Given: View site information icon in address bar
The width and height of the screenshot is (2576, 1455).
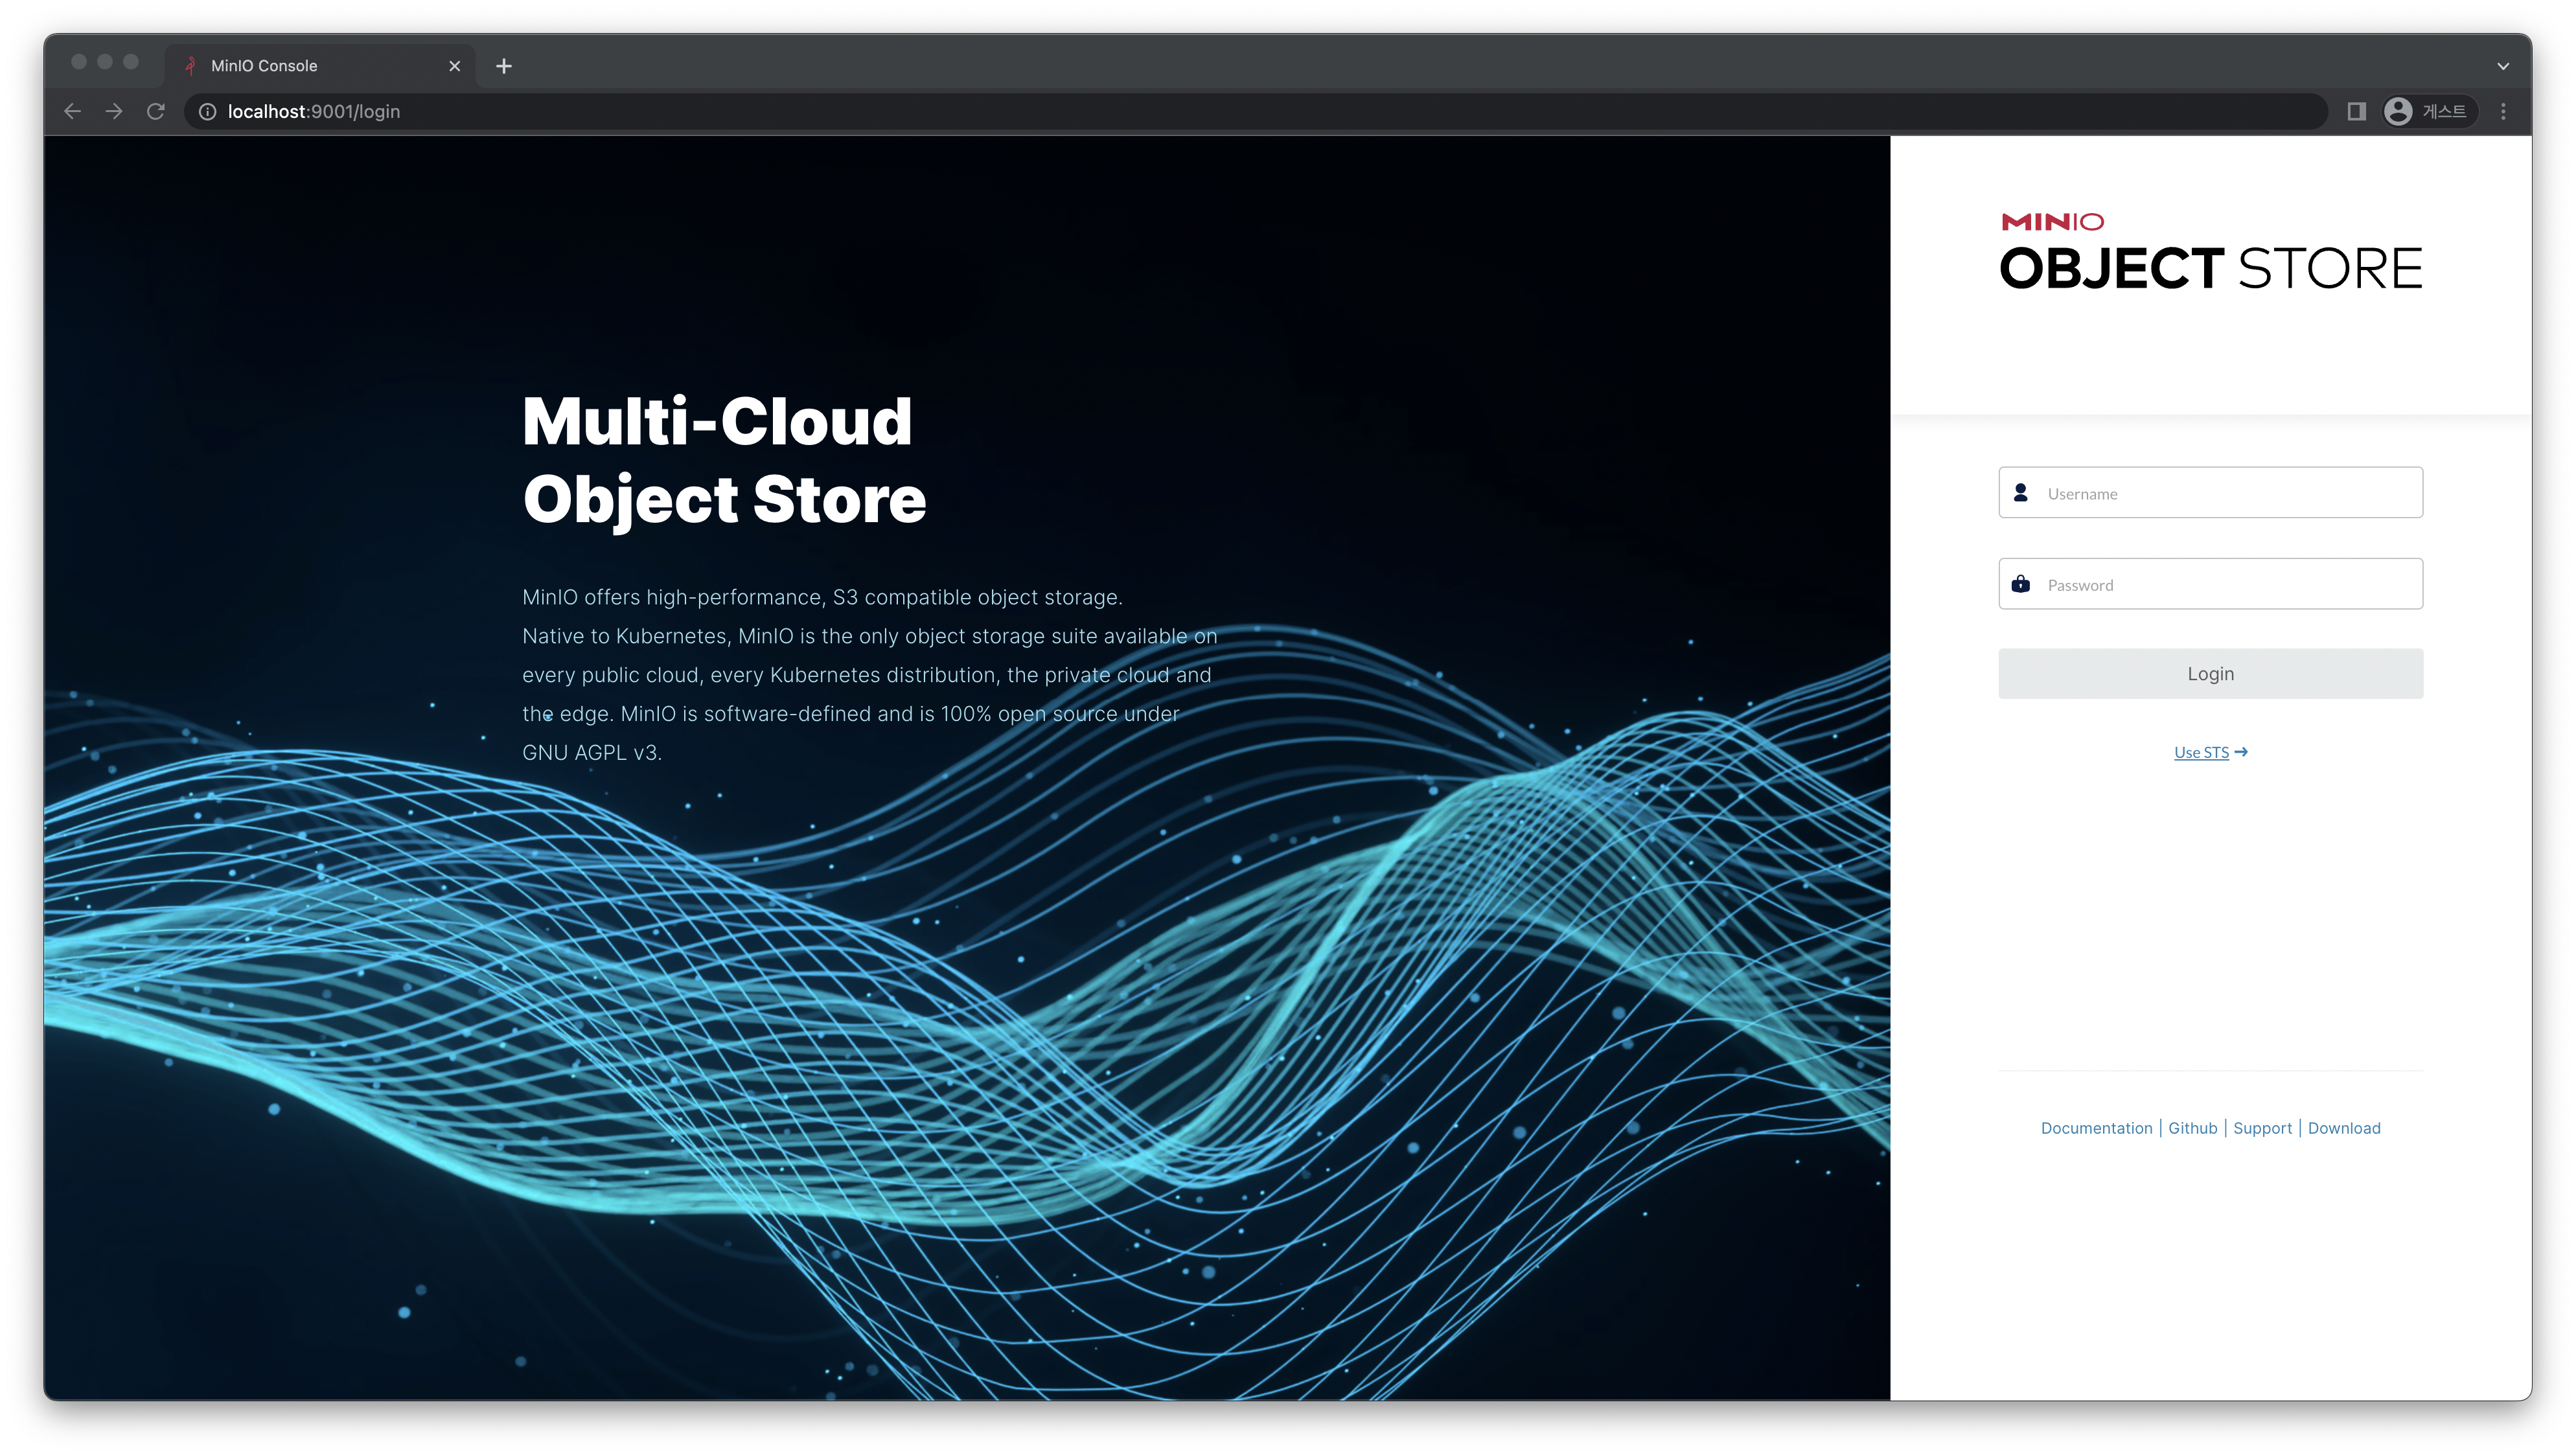Looking at the screenshot, I should coord(207,111).
